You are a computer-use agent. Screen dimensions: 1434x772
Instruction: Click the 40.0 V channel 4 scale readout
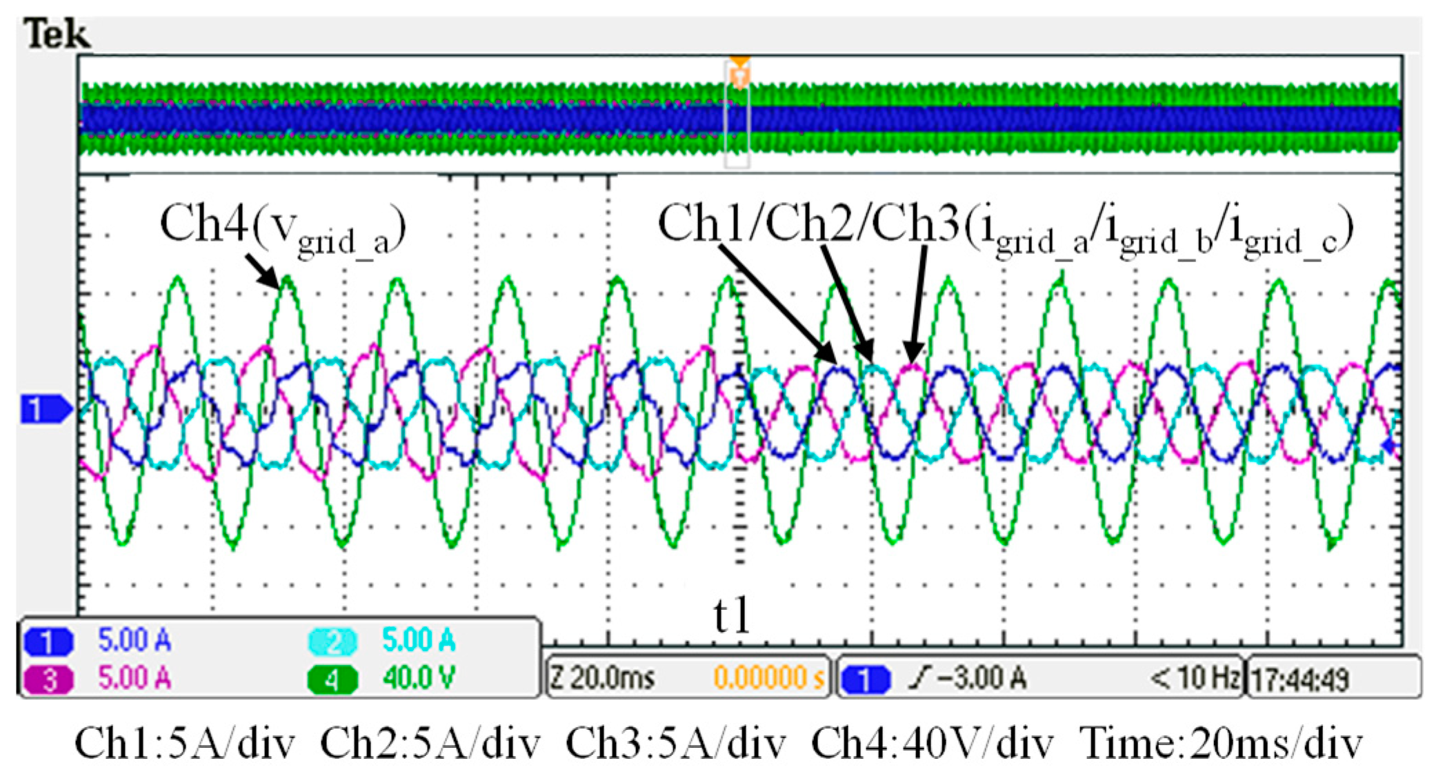point(419,680)
